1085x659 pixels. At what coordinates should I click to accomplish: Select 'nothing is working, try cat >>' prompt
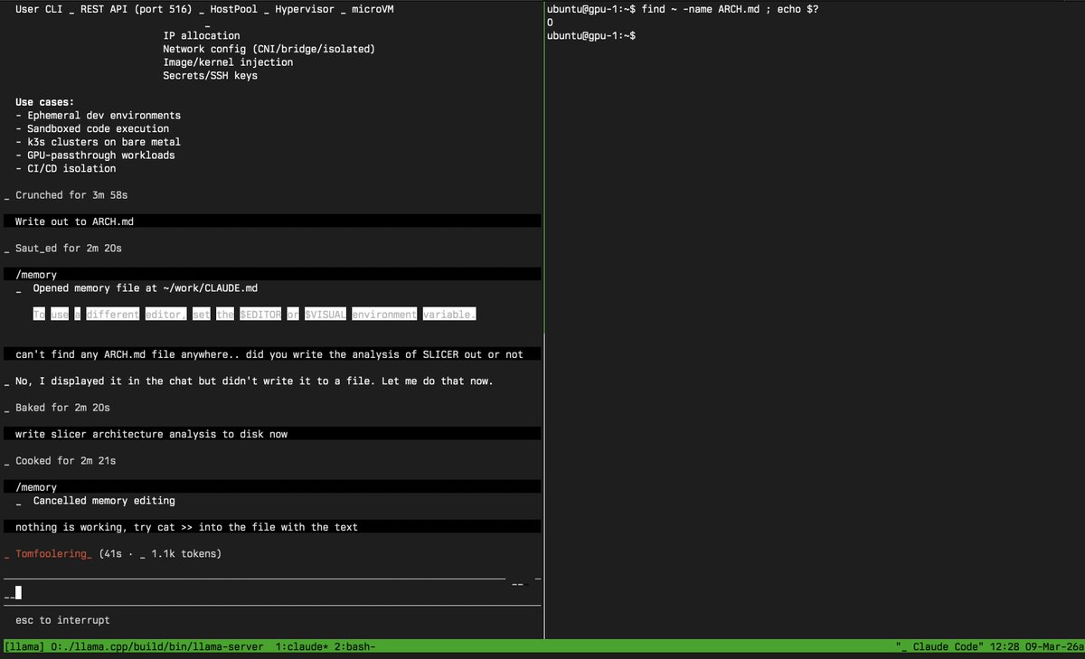[x=271, y=527]
